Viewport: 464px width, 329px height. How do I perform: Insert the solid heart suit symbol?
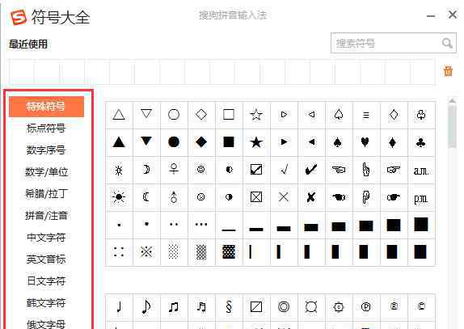[365, 142]
